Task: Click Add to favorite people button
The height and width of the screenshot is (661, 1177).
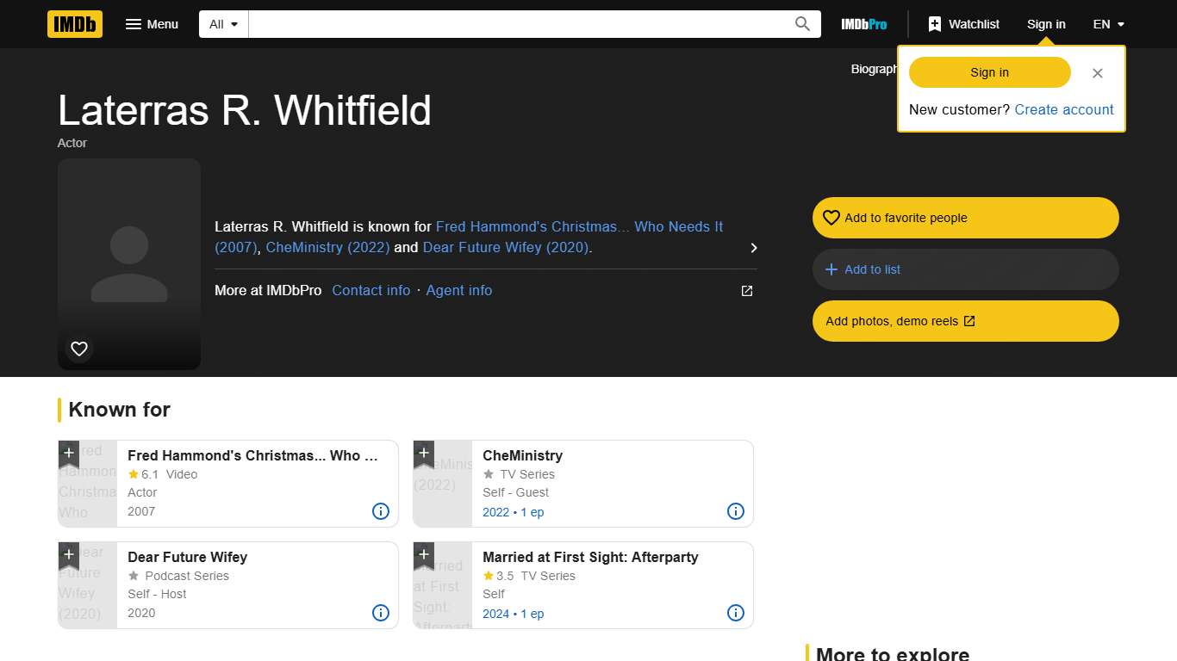Action: pos(965,218)
